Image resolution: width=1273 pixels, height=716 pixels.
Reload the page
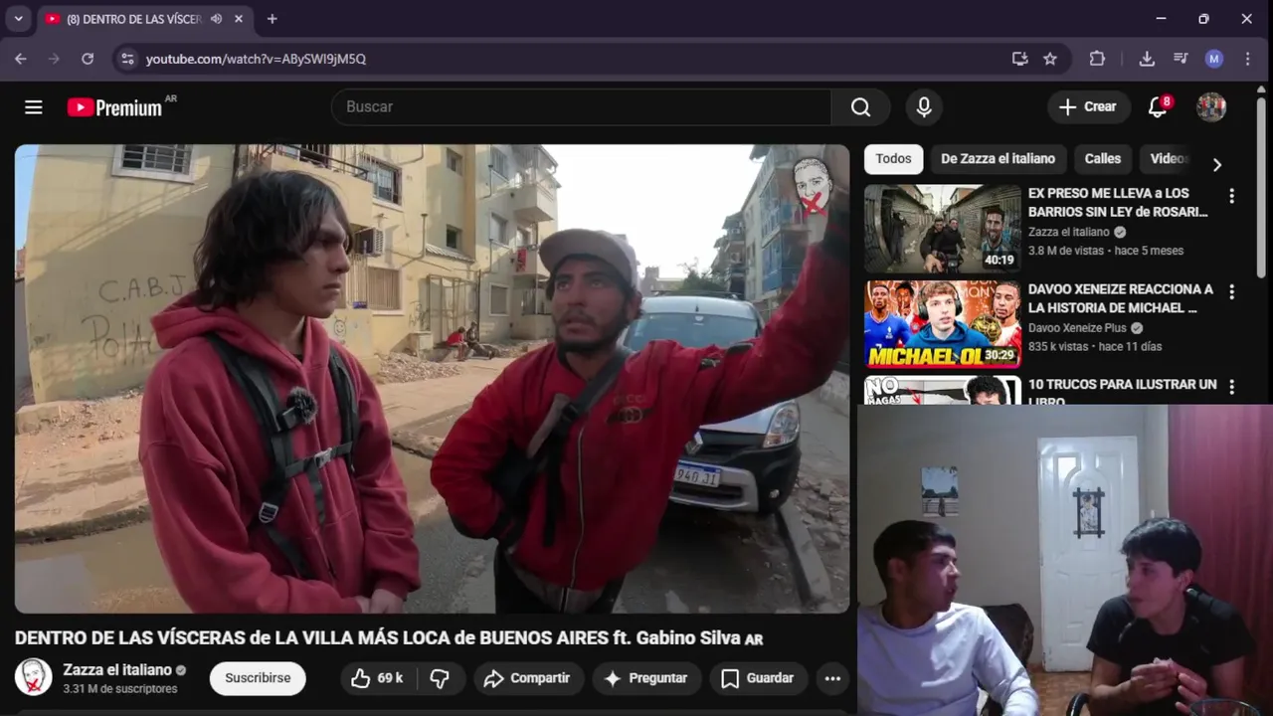tap(88, 59)
